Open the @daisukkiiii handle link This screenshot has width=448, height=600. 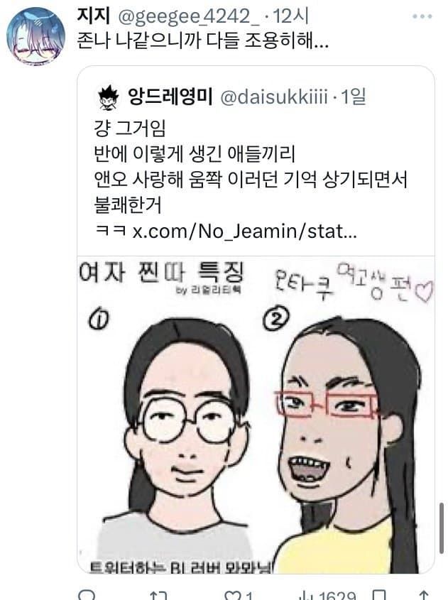click(274, 97)
